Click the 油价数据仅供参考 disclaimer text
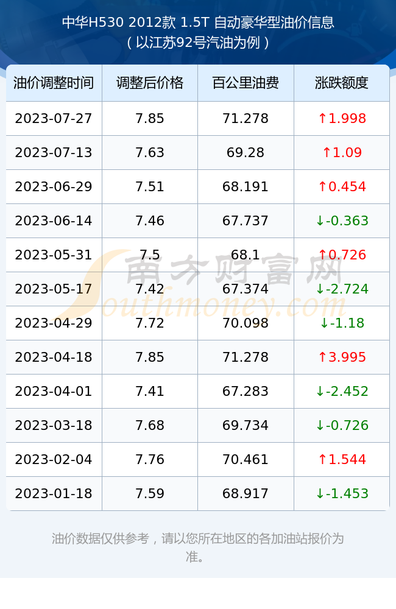396x609 pixels. pyautogui.click(x=198, y=547)
